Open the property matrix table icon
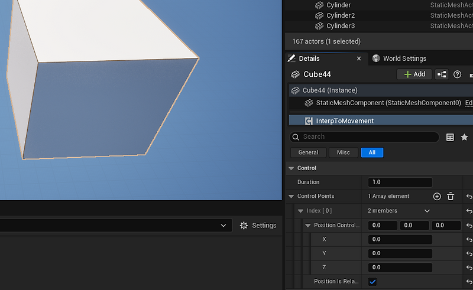 click(x=450, y=137)
